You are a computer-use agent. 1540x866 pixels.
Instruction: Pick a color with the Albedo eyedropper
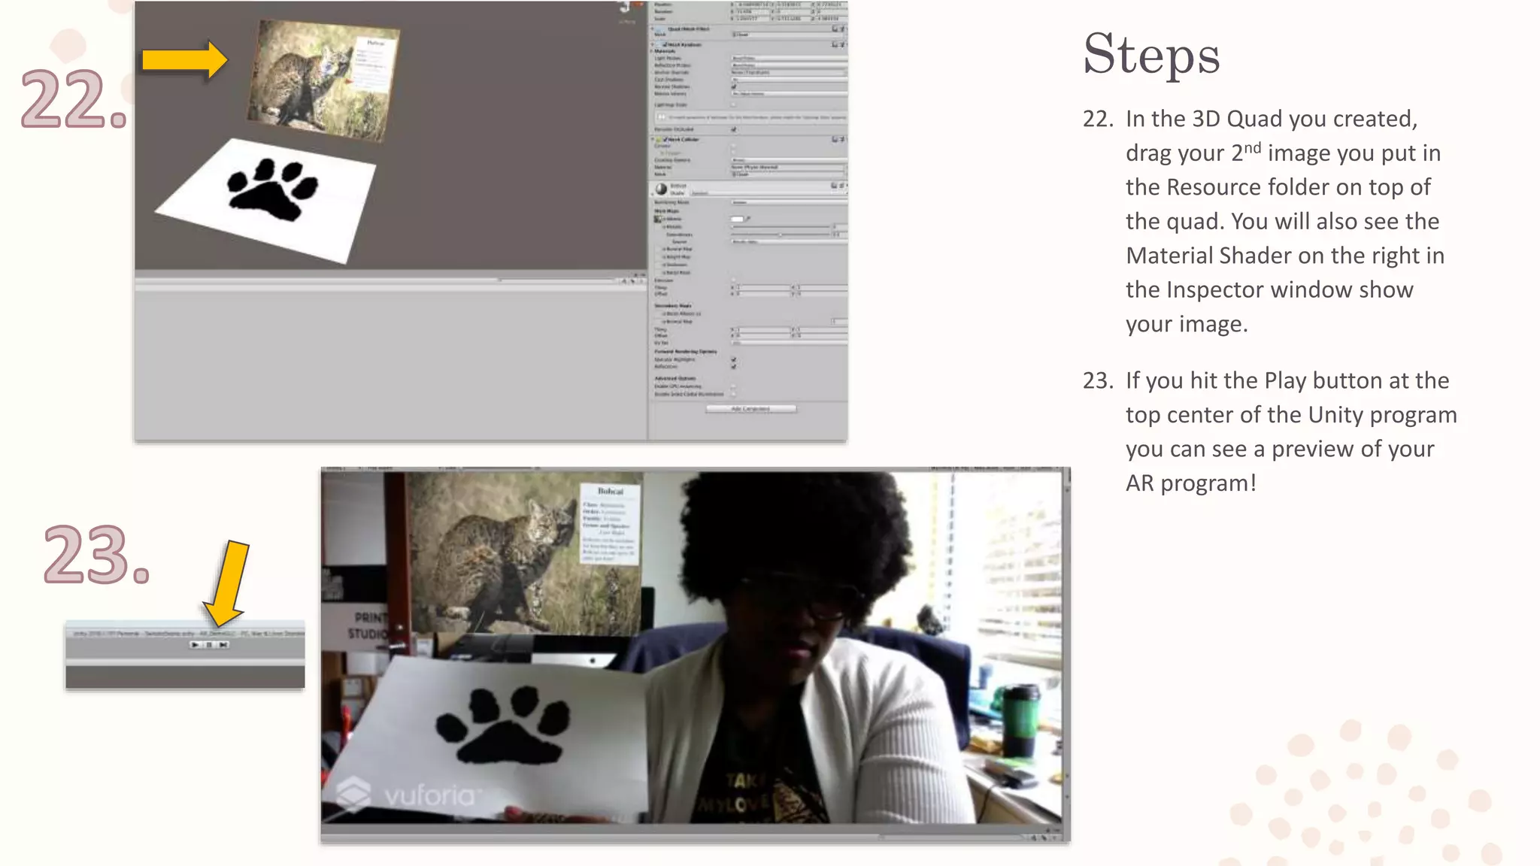click(x=748, y=219)
